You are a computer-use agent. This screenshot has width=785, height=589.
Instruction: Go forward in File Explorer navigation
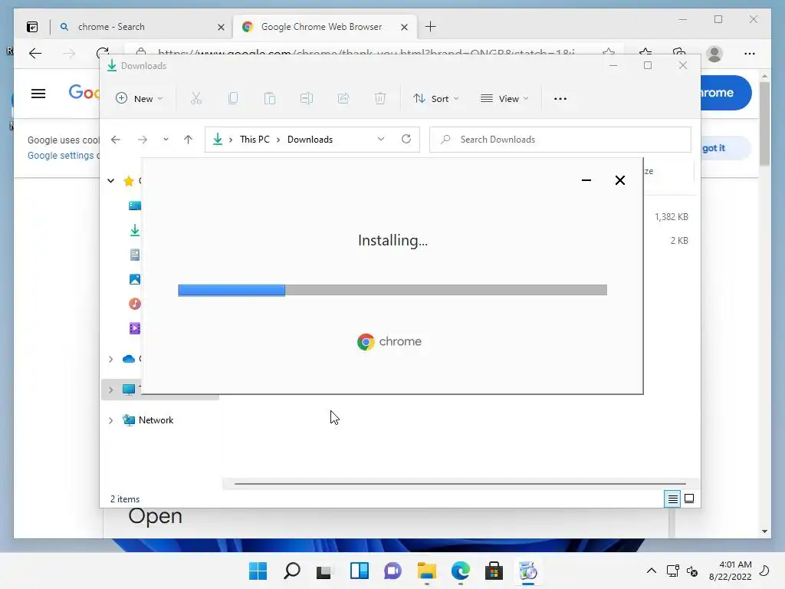point(143,140)
